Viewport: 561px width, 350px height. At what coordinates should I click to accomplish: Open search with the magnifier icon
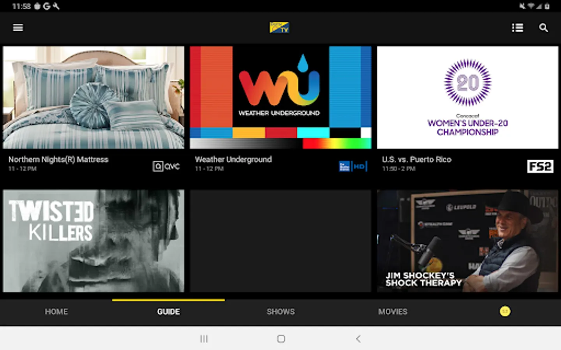tap(543, 28)
